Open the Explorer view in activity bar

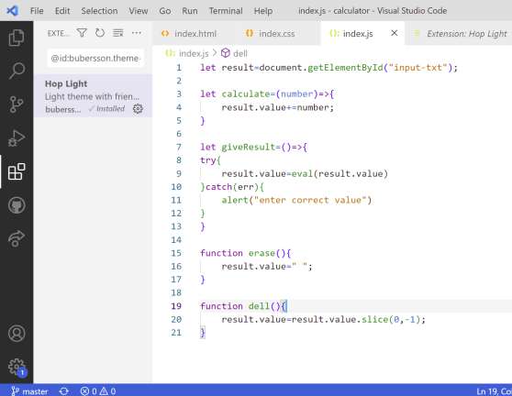pyautogui.click(x=17, y=38)
